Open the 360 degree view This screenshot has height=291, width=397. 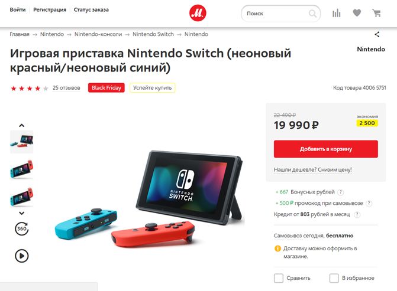pos(22,228)
